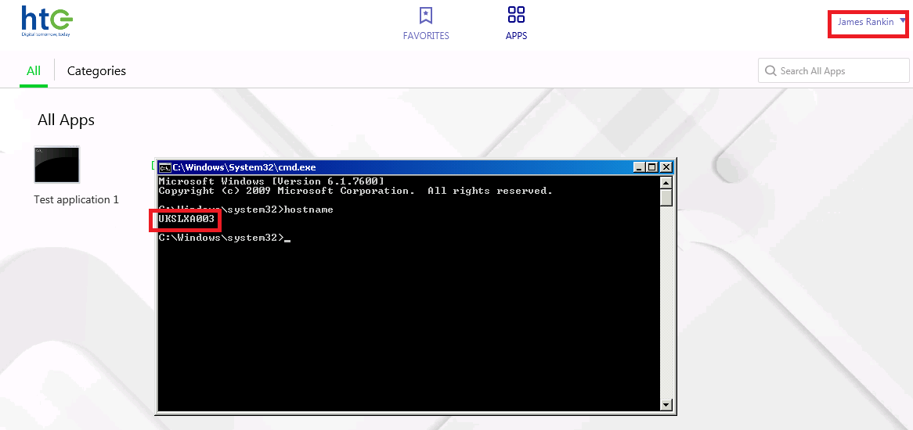The width and height of the screenshot is (913, 430).
Task: Minimize the cmd.exe window
Action: [x=640, y=167]
